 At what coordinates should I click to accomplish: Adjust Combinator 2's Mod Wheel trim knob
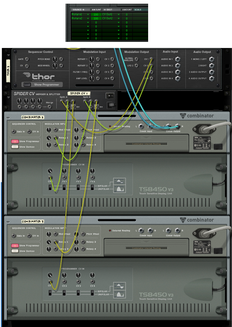49,130
